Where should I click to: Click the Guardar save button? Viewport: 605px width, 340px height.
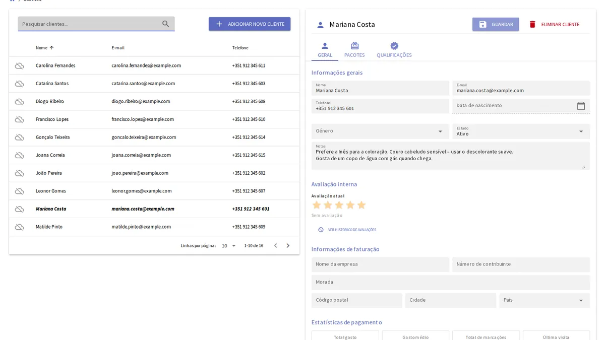(496, 24)
